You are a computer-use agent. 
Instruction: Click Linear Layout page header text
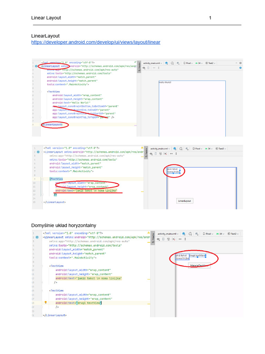[x=46, y=18]
